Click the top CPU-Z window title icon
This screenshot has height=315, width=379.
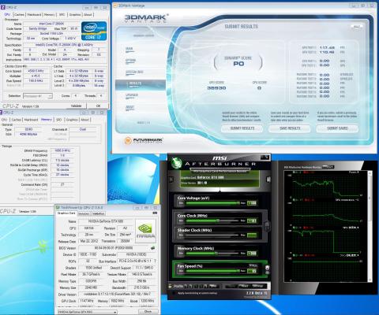[x=3, y=7]
